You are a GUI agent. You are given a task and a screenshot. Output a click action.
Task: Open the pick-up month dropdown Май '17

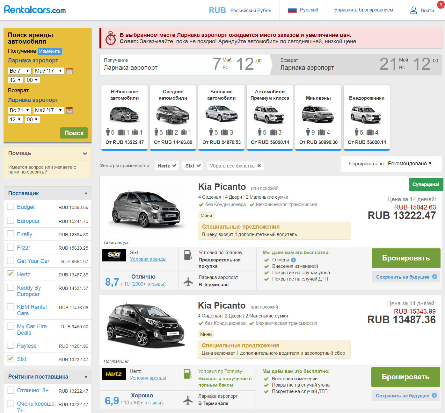(49, 71)
